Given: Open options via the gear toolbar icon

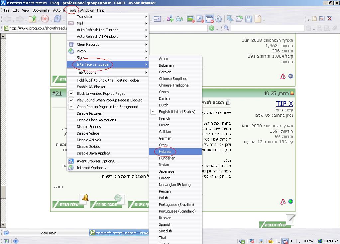Looking at the screenshot, I should click(219, 19).
